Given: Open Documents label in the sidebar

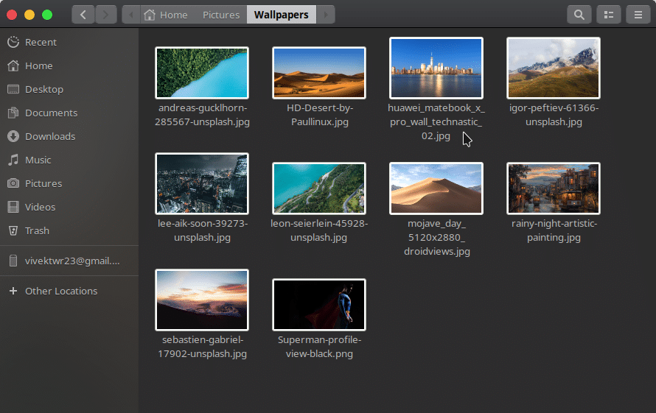Looking at the screenshot, I should tap(51, 113).
